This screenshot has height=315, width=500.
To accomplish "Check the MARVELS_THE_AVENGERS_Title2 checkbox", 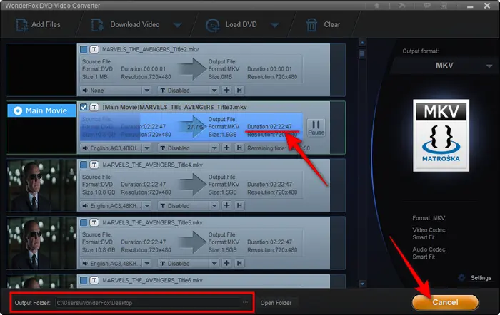I will pyautogui.click(x=84, y=49).
